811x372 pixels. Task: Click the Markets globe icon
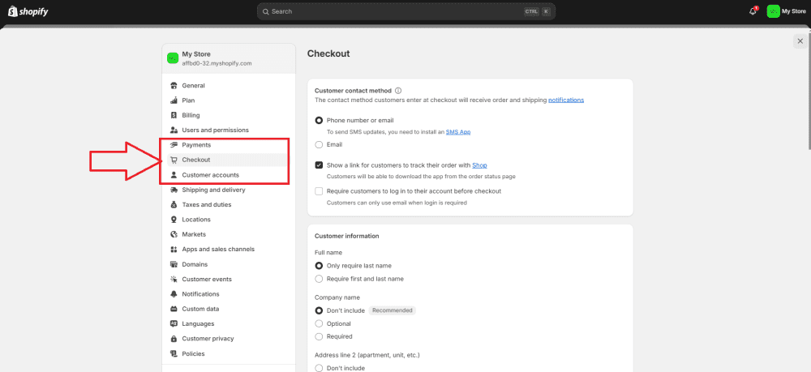click(x=174, y=234)
